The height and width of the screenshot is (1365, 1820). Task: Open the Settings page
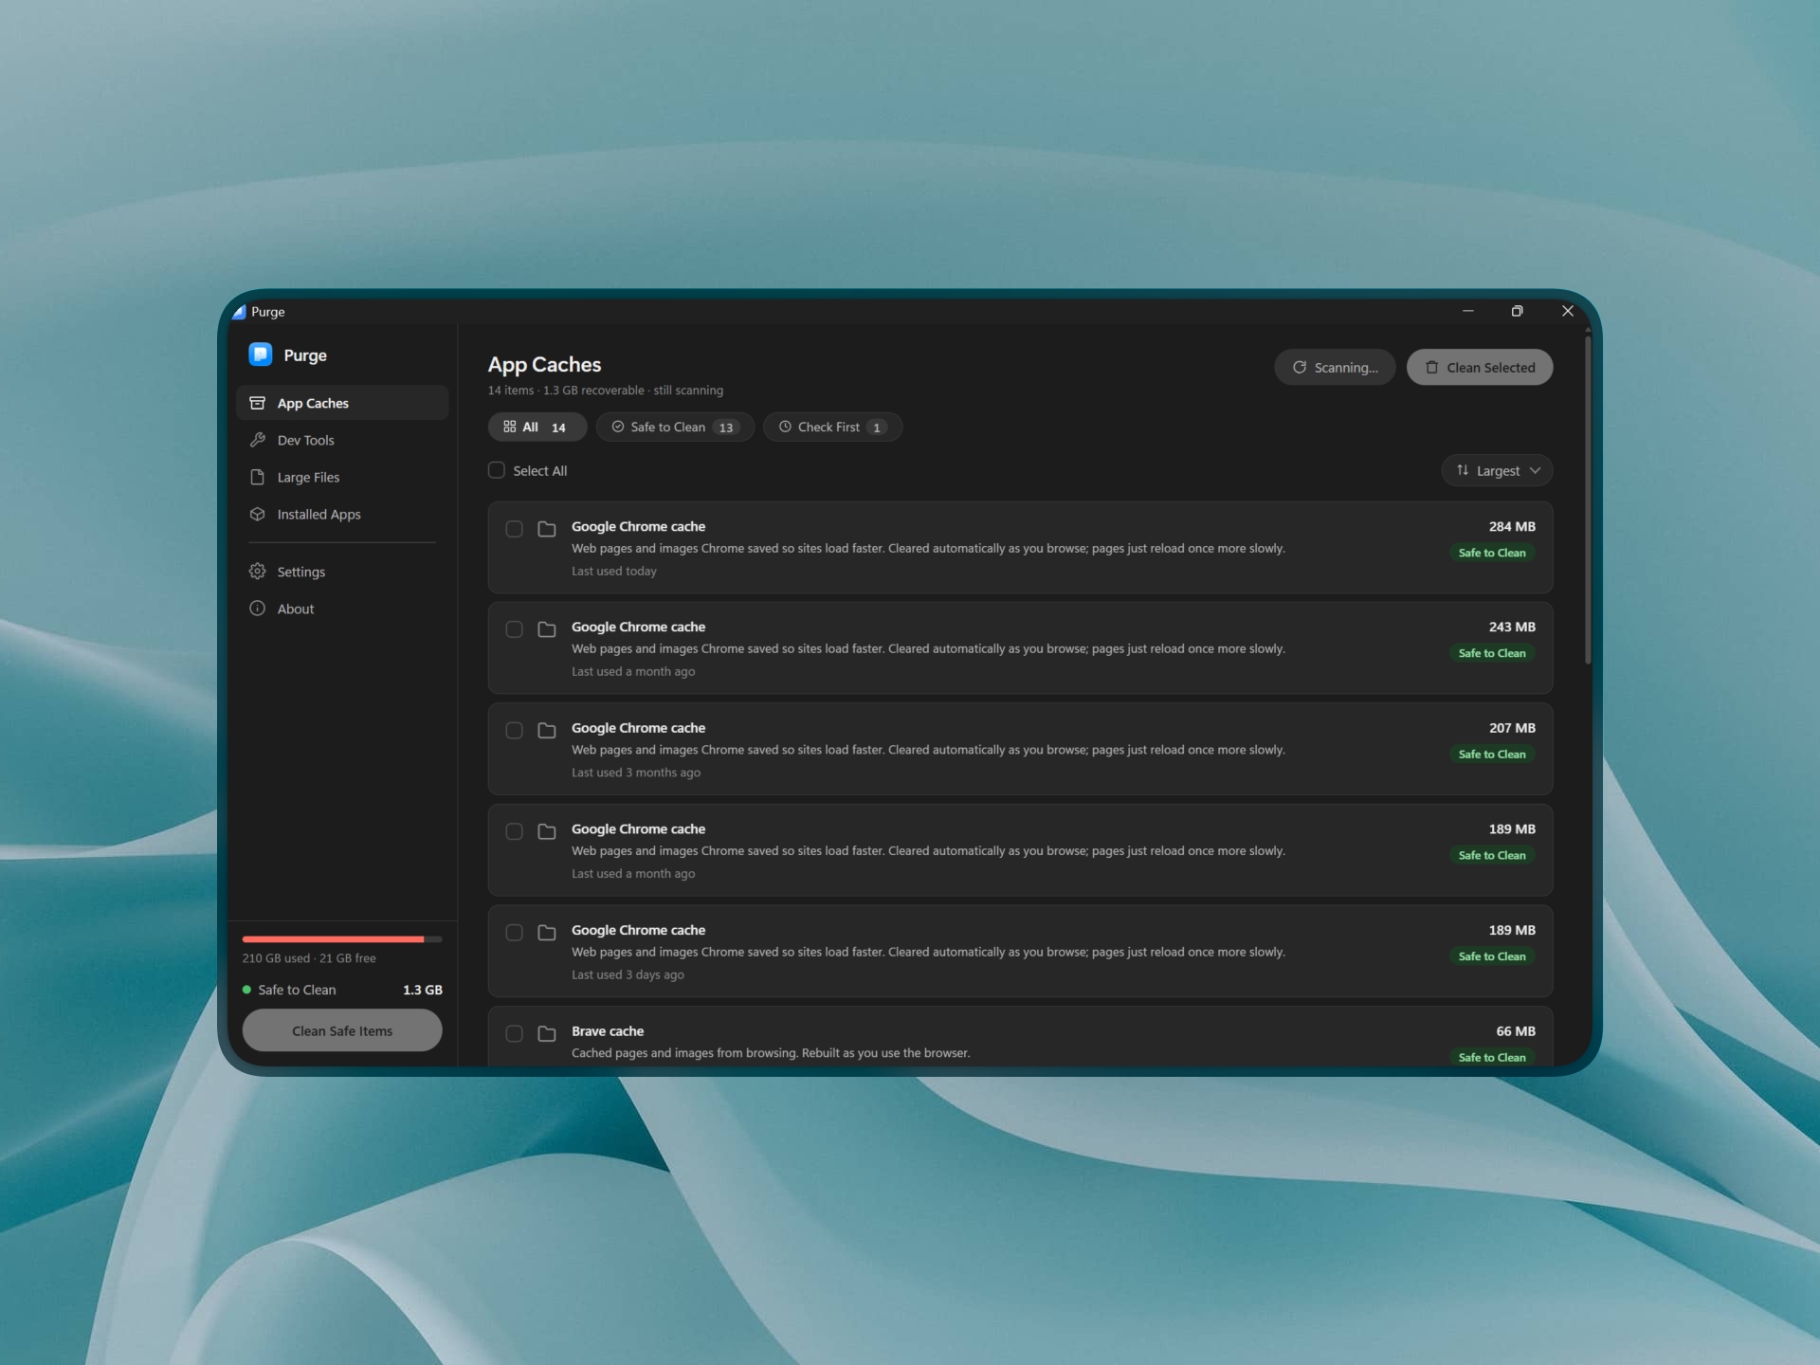pos(342,572)
